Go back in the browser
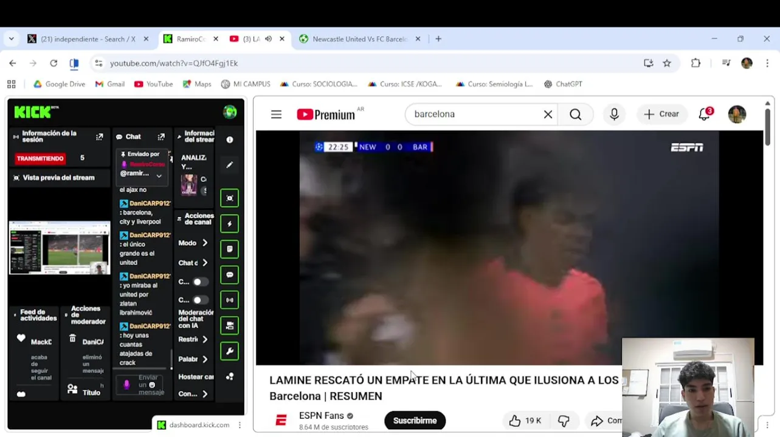 pyautogui.click(x=13, y=63)
